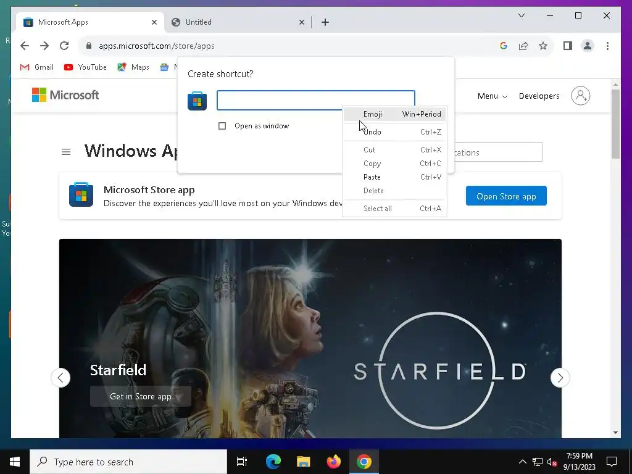Open the notification center icon
The height and width of the screenshot is (474, 632).
612,462
